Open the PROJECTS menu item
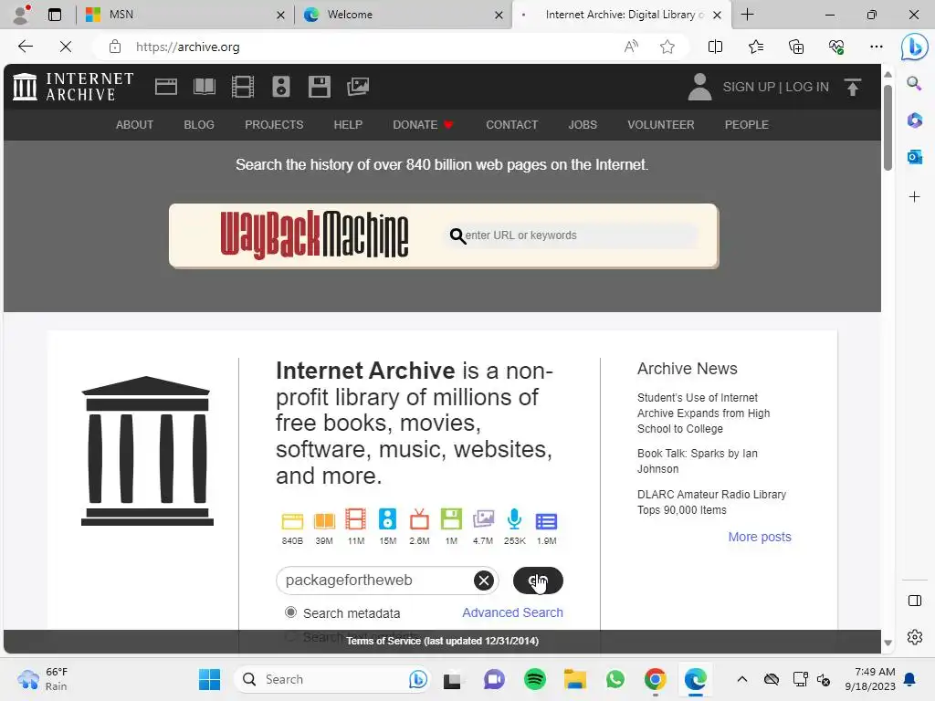Image resolution: width=935 pixels, height=701 pixels. pos(274,124)
